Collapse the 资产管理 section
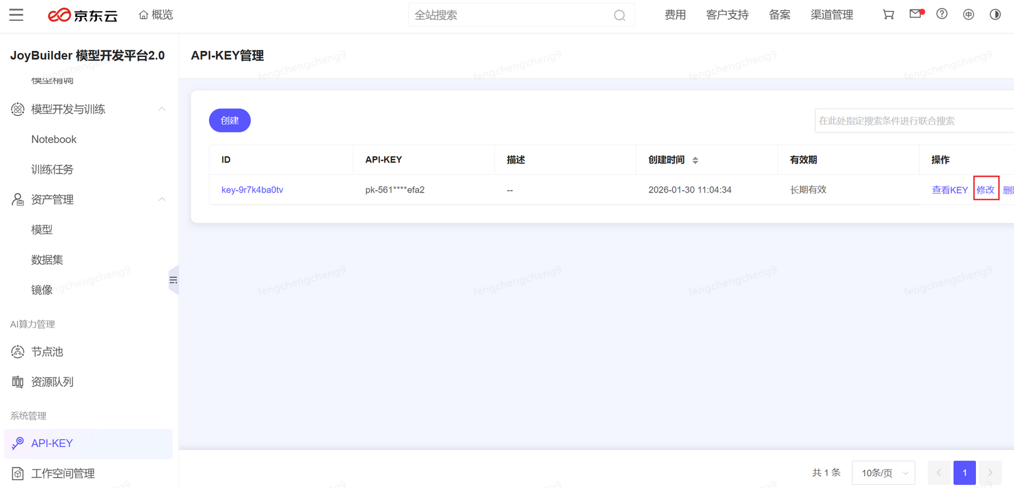 pyautogui.click(x=162, y=199)
